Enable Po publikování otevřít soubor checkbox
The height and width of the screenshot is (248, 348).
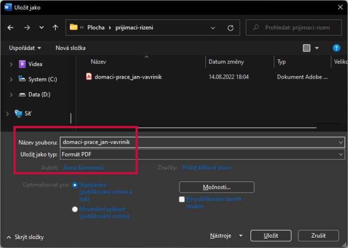coord(182,199)
